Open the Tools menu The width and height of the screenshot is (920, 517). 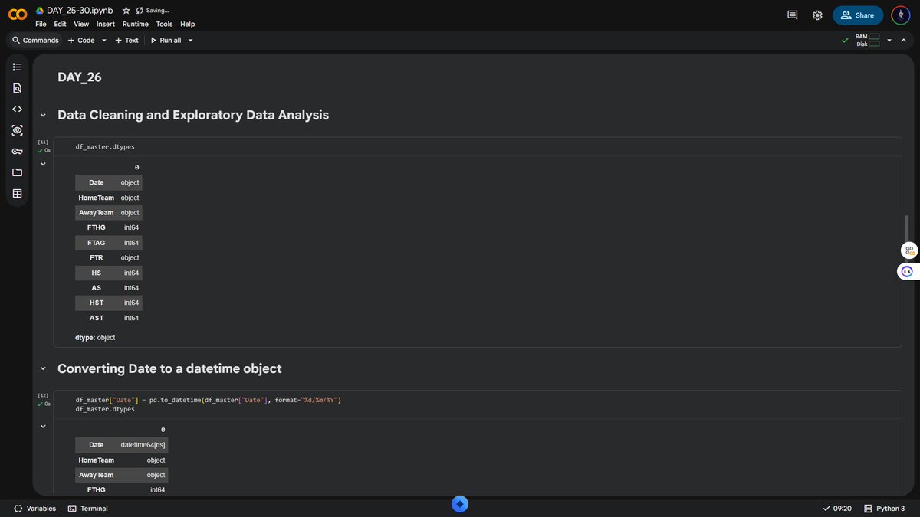click(x=164, y=24)
